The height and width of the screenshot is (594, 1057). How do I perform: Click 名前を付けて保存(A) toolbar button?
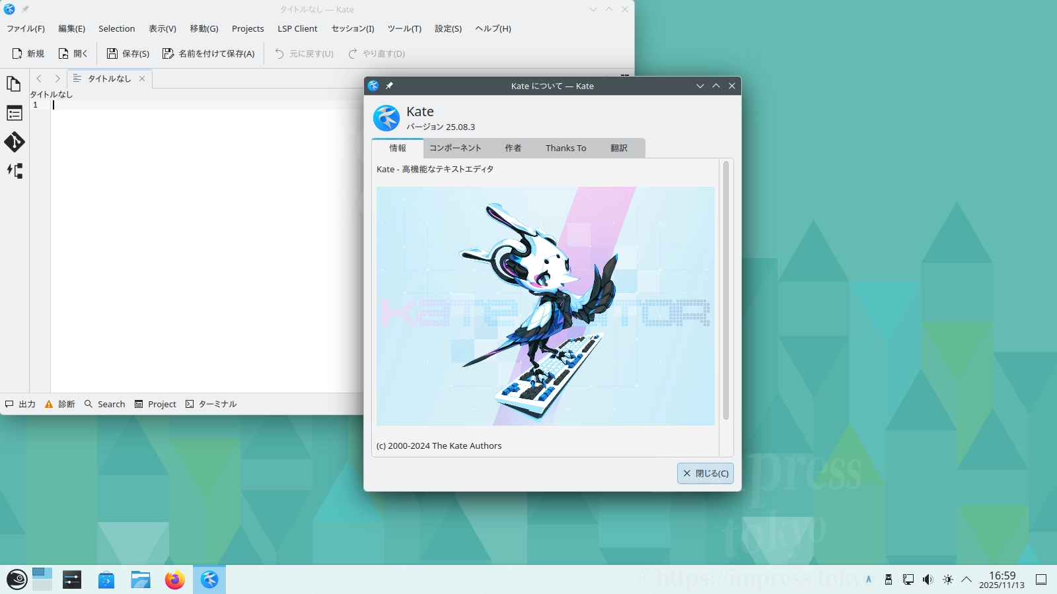[x=209, y=53]
